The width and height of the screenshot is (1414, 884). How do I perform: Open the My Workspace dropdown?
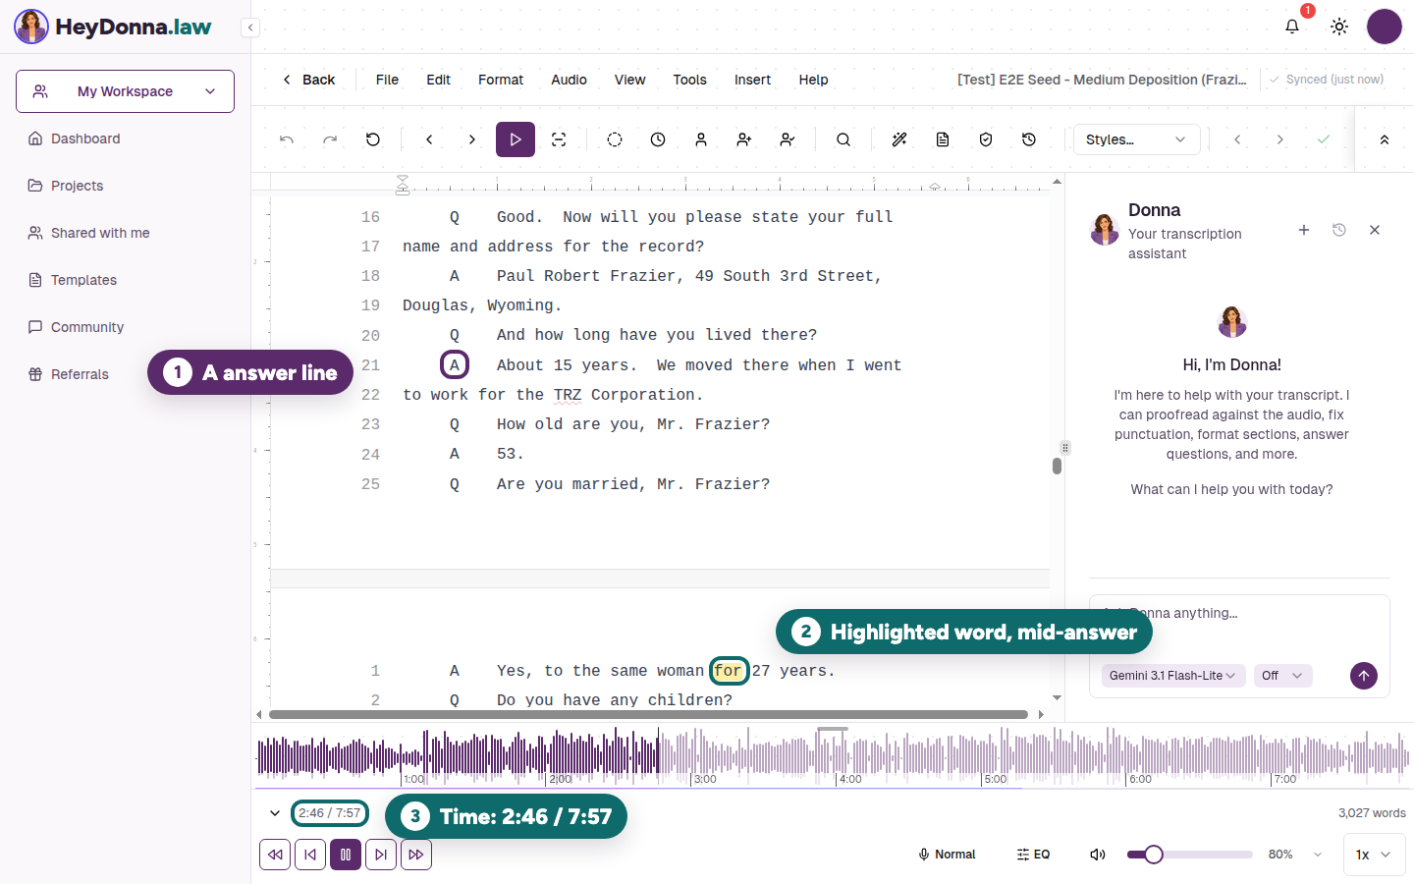tap(125, 91)
